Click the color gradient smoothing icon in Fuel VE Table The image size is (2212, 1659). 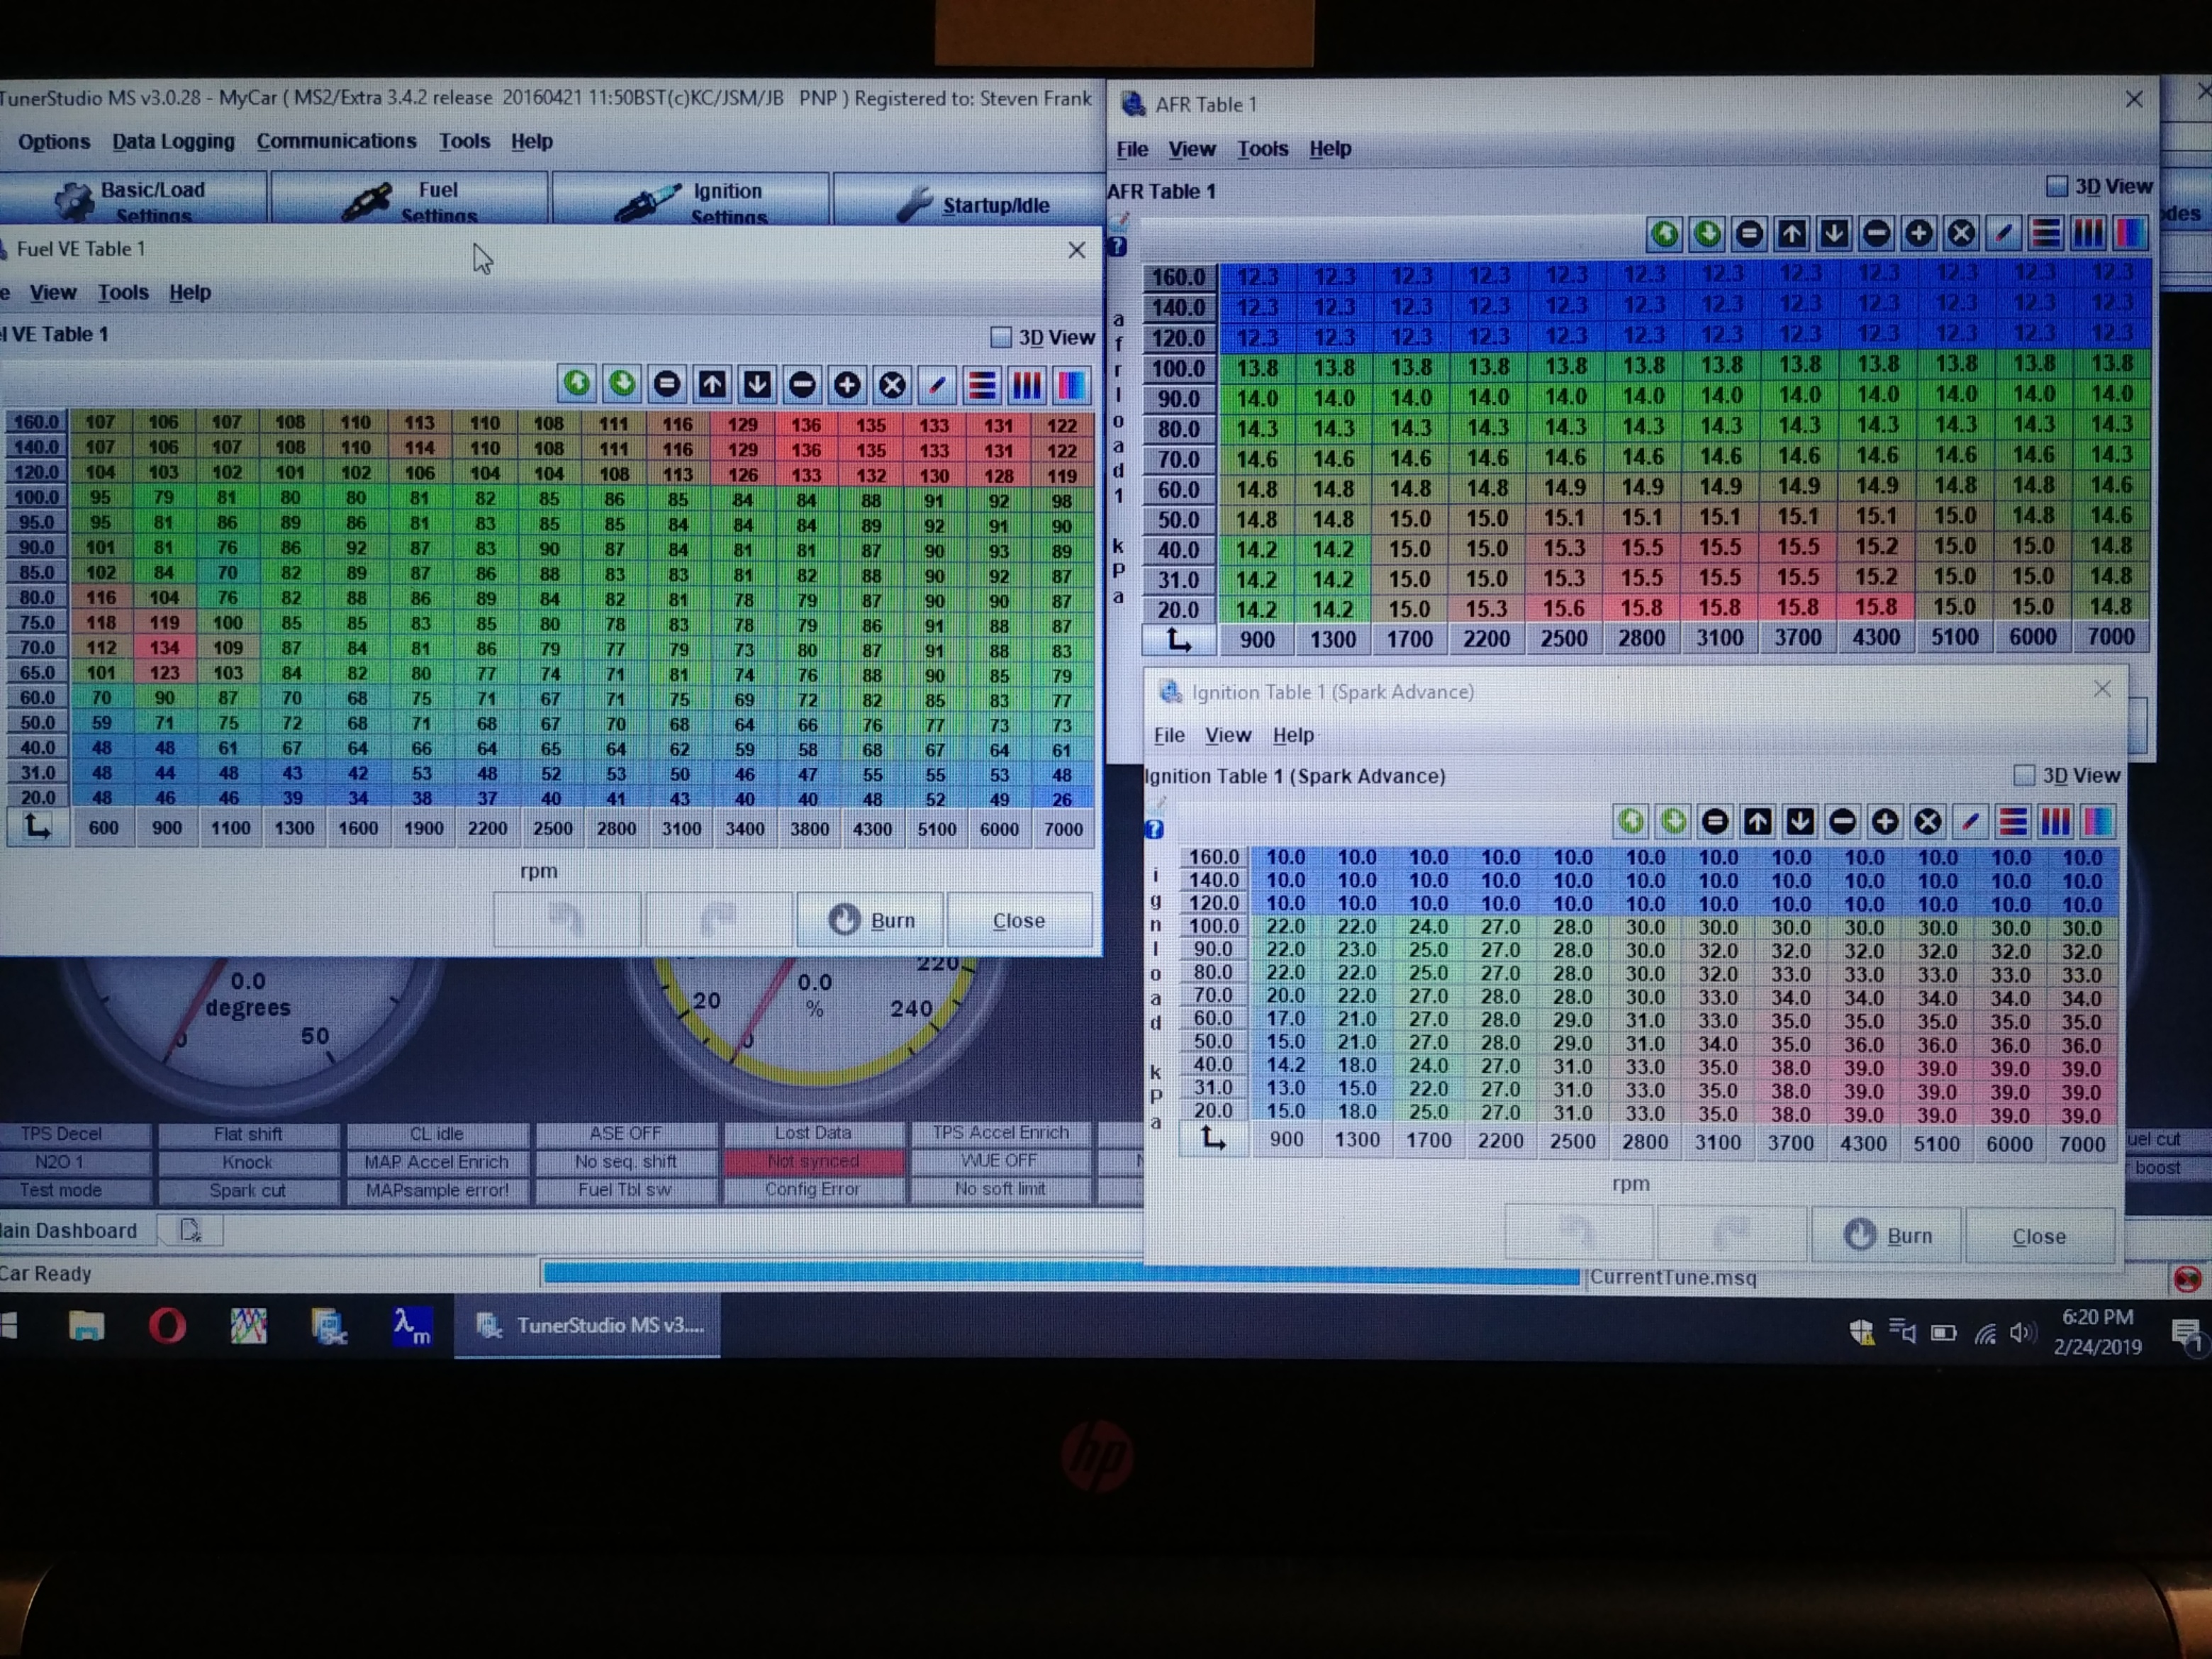click(x=1071, y=385)
